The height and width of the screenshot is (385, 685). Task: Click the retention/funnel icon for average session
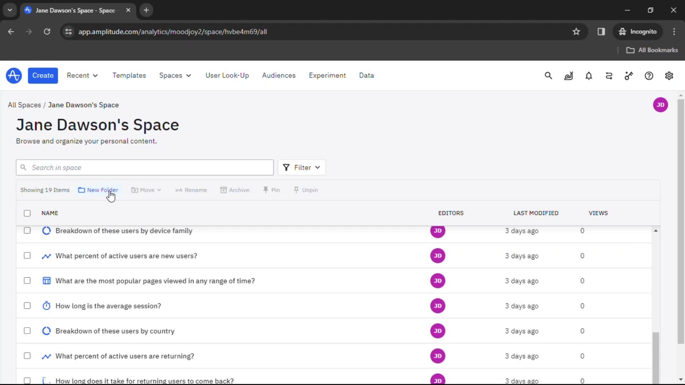pos(46,306)
